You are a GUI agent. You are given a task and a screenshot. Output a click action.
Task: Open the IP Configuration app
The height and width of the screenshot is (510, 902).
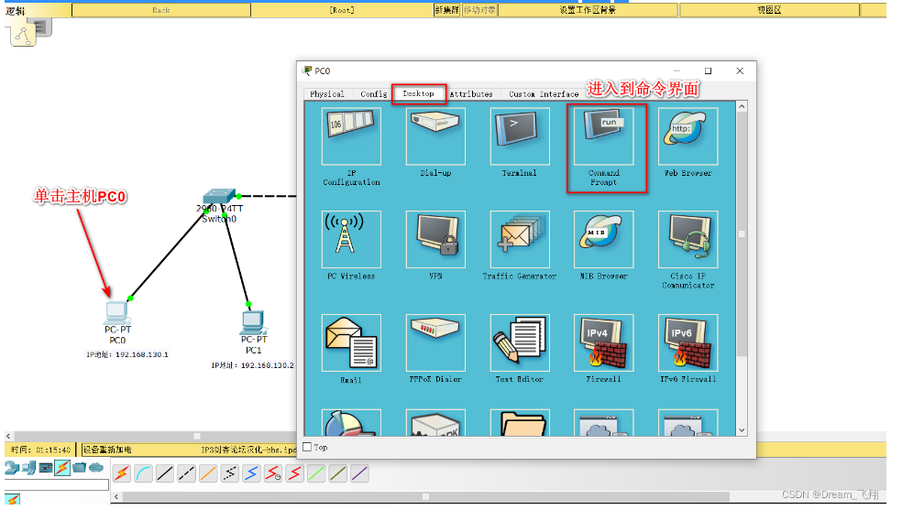tap(351, 136)
